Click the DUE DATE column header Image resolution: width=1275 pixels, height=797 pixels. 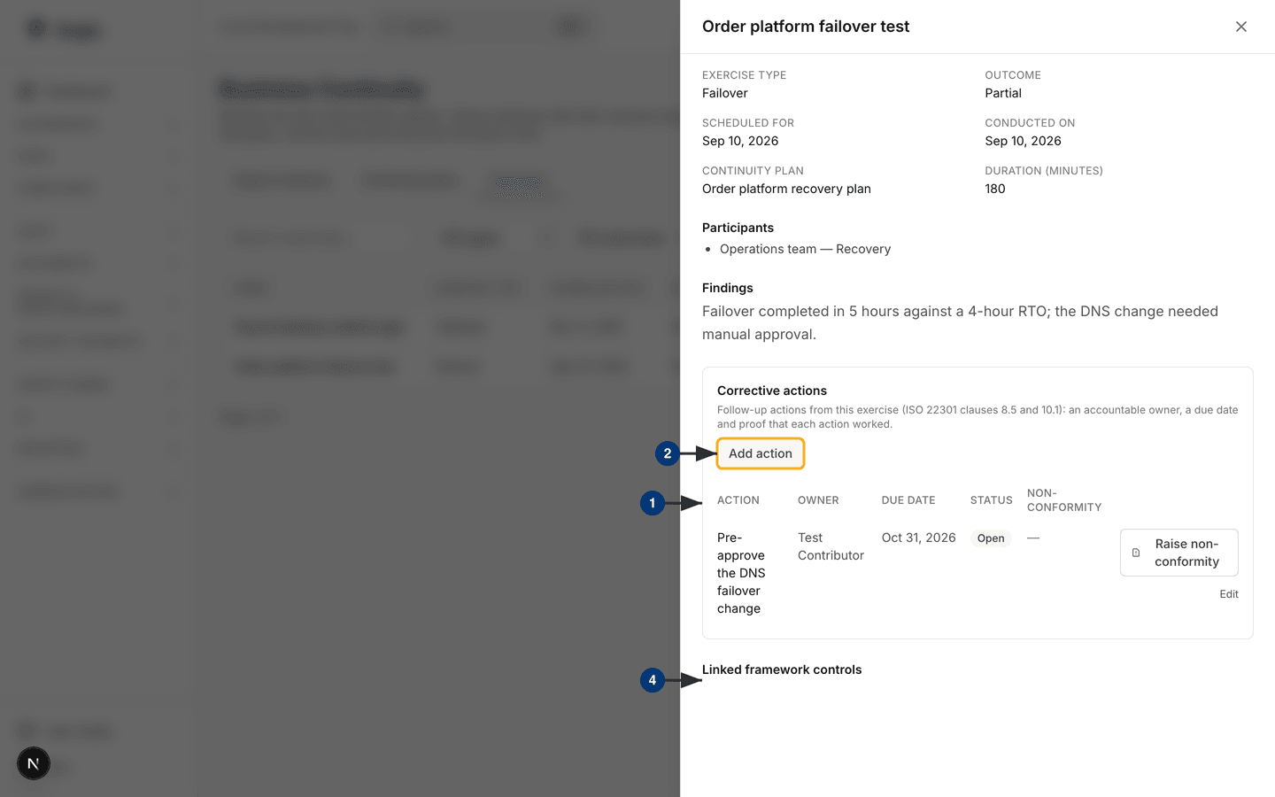point(908,500)
